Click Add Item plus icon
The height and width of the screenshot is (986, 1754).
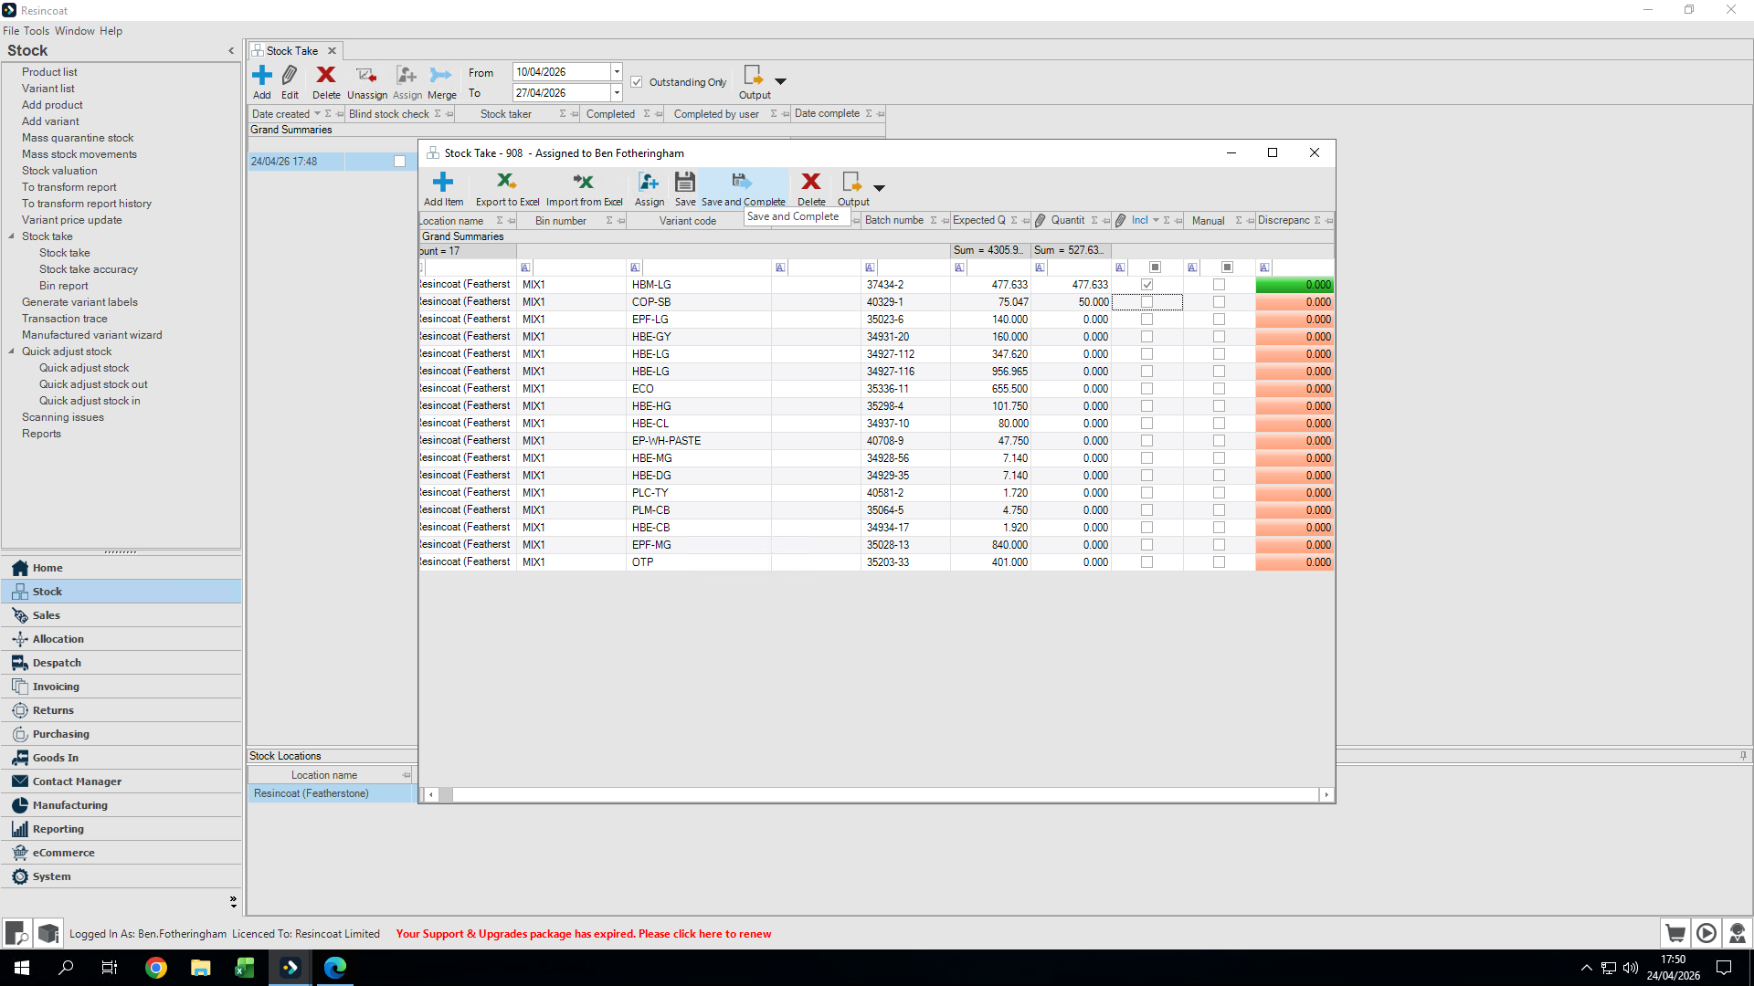pyautogui.click(x=443, y=182)
